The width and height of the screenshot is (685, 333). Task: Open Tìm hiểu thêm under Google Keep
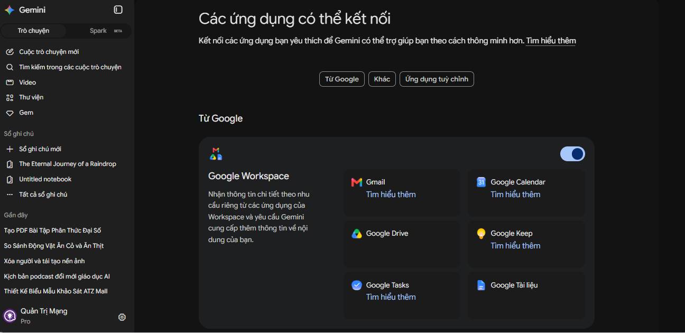point(515,246)
